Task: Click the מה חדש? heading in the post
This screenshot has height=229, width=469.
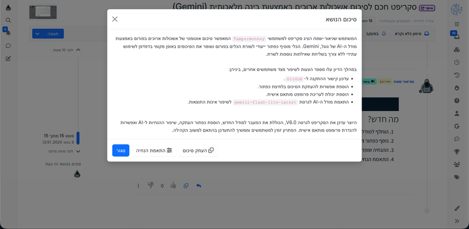Action: (x=383, y=120)
